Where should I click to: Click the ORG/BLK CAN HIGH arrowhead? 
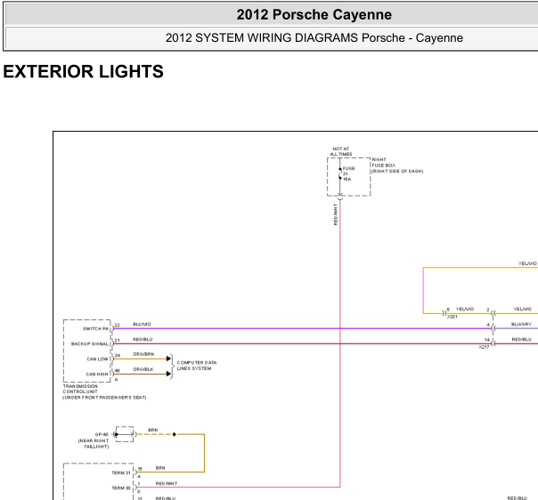pos(168,374)
